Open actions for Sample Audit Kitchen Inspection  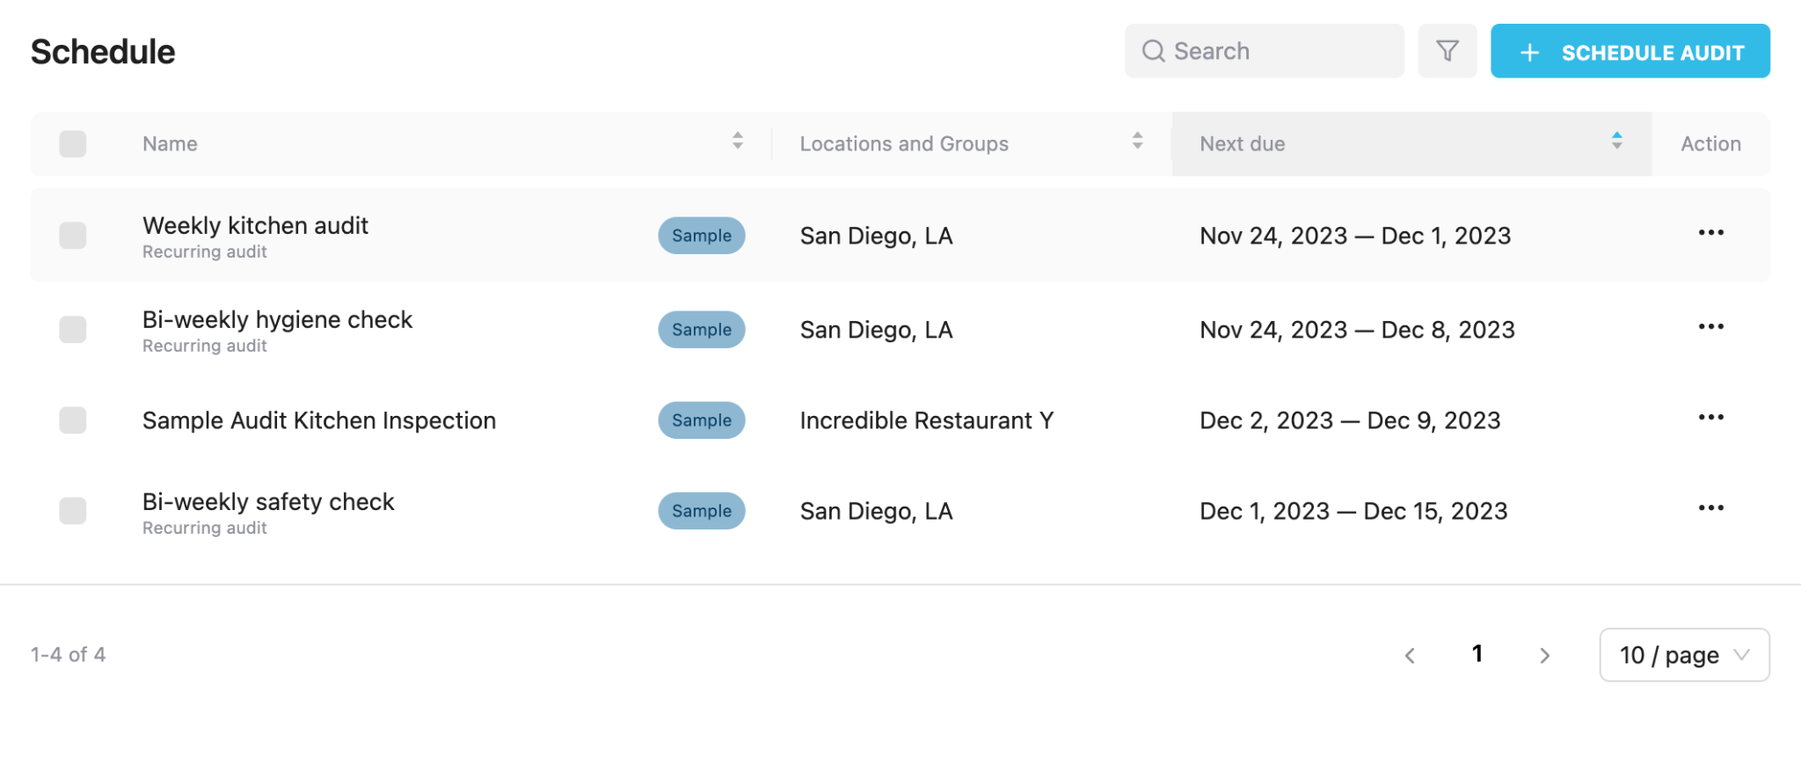(1710, 418)
